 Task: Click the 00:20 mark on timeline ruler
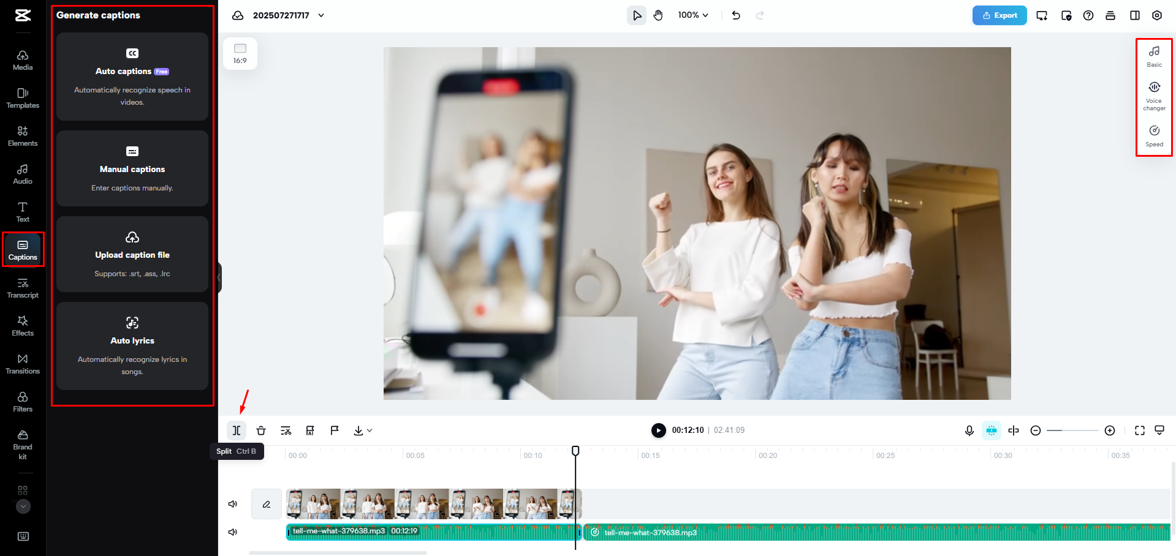[x=768, y=456]
